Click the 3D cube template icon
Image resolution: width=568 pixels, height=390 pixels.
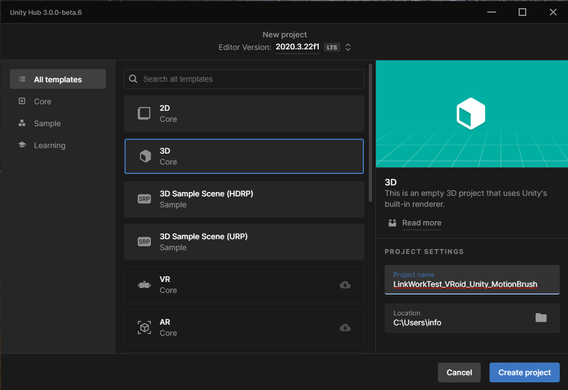(145, 156)
